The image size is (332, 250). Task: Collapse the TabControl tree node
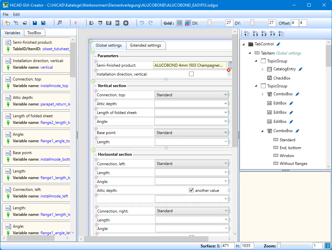pyautogui.click(x=244, y=44)
